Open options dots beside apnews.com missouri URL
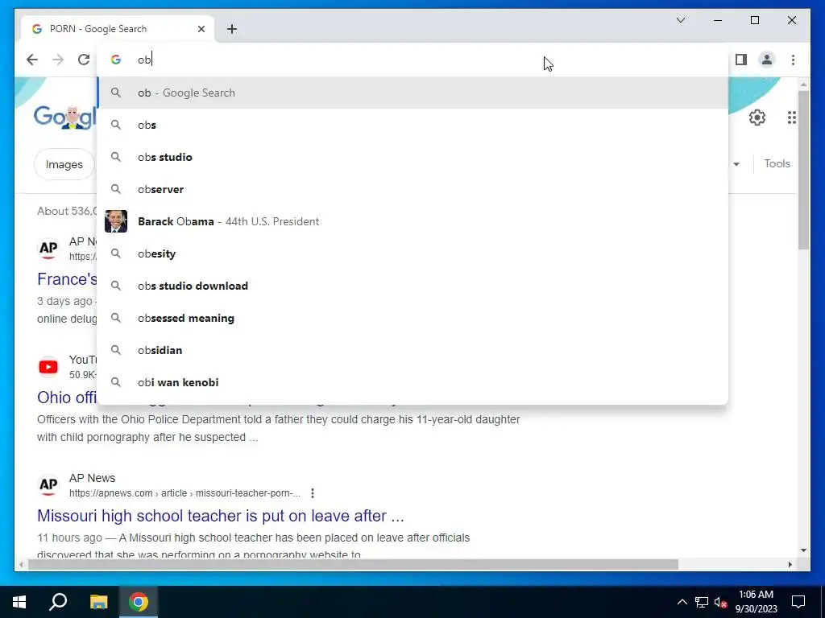The width and height of the screenshot is (825, 618). [x=313, y=493]
